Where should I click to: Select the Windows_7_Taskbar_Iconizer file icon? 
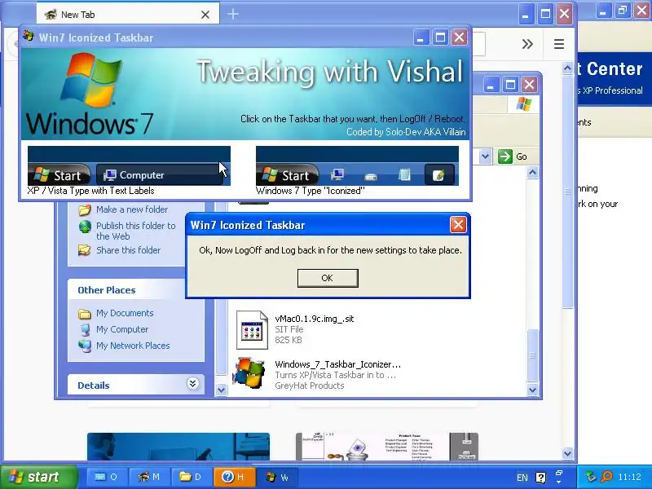[x=249, y=373]
